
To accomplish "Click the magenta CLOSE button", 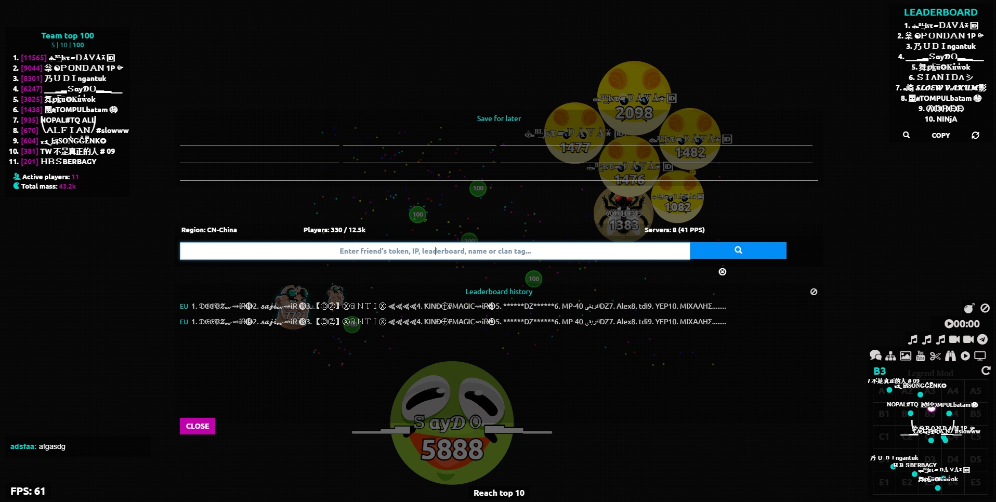I will pyautogui.click(x=198, y=426).
